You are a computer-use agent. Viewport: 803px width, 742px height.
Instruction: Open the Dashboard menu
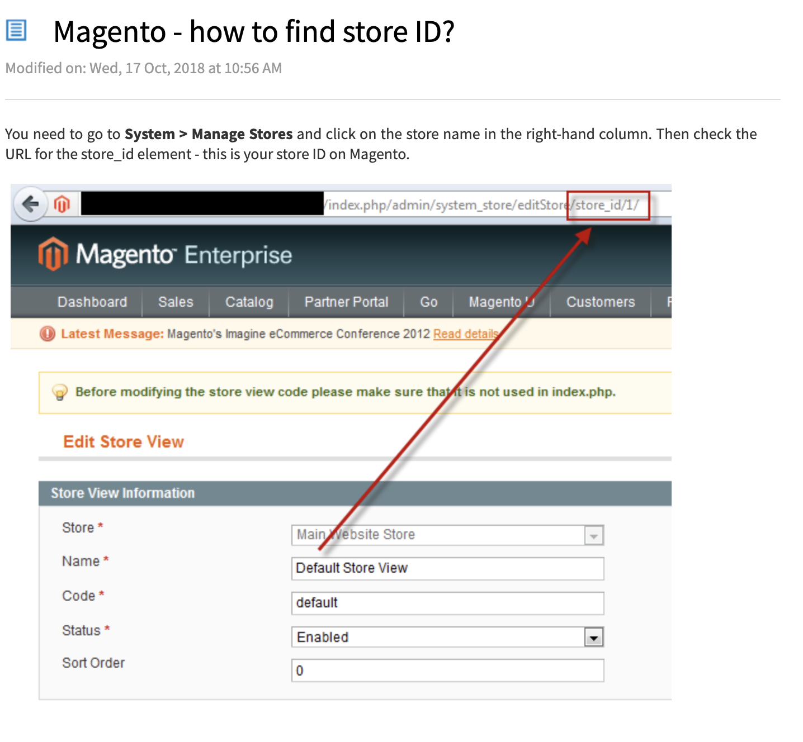[x=92, y=302]
